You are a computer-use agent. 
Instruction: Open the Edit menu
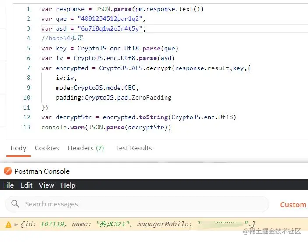coord(26,185)
